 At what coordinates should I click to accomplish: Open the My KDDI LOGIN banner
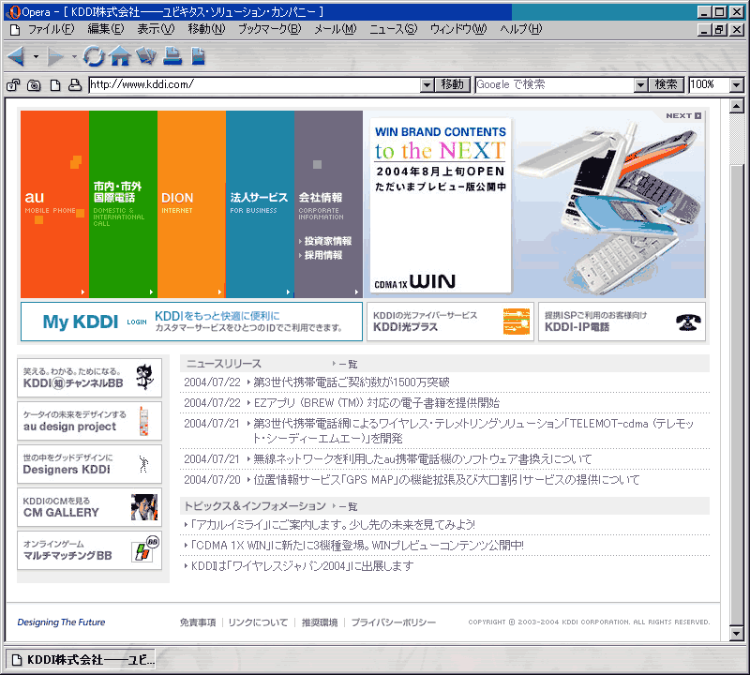191,322
